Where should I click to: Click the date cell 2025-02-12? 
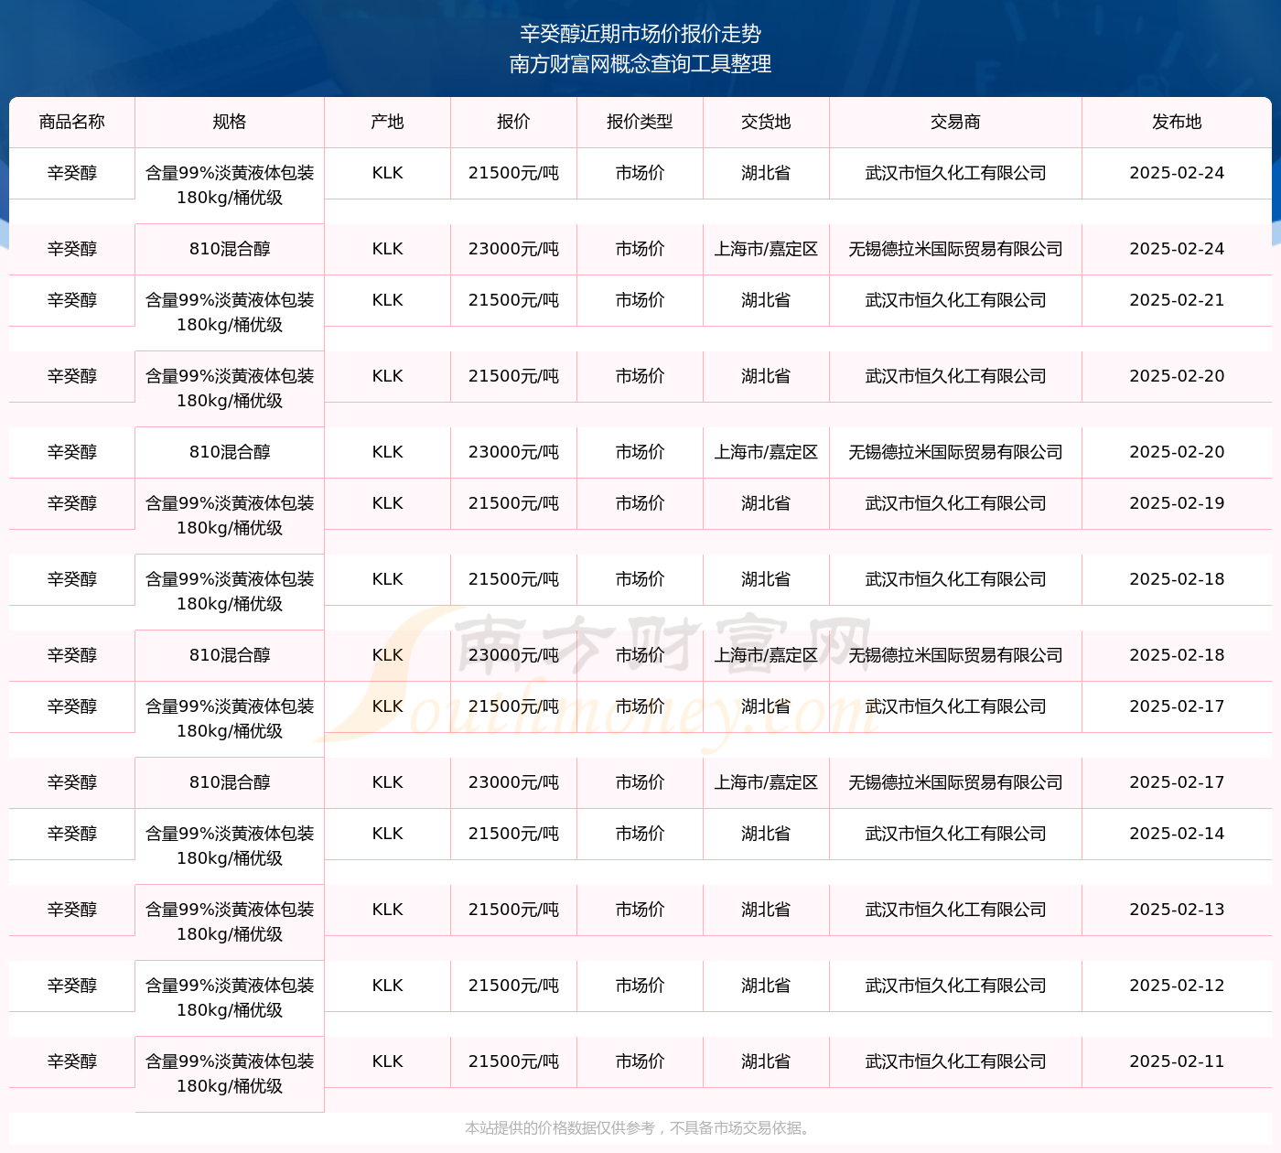[1177, 986]
